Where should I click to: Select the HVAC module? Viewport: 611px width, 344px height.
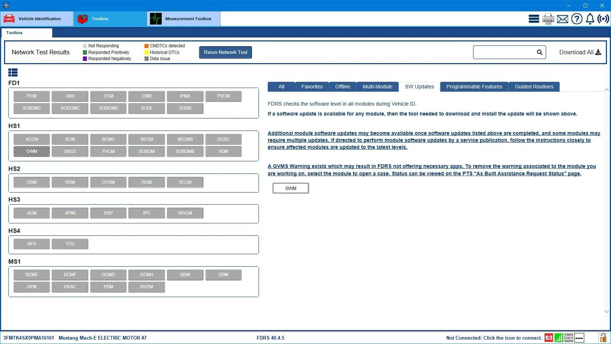point(70,287)
